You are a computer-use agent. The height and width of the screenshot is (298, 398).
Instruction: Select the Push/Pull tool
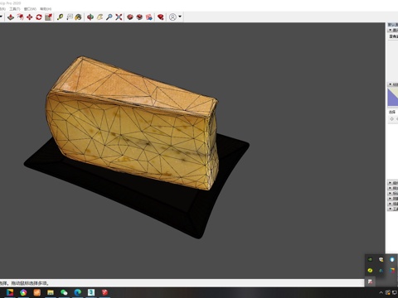[x=11, y=17]
